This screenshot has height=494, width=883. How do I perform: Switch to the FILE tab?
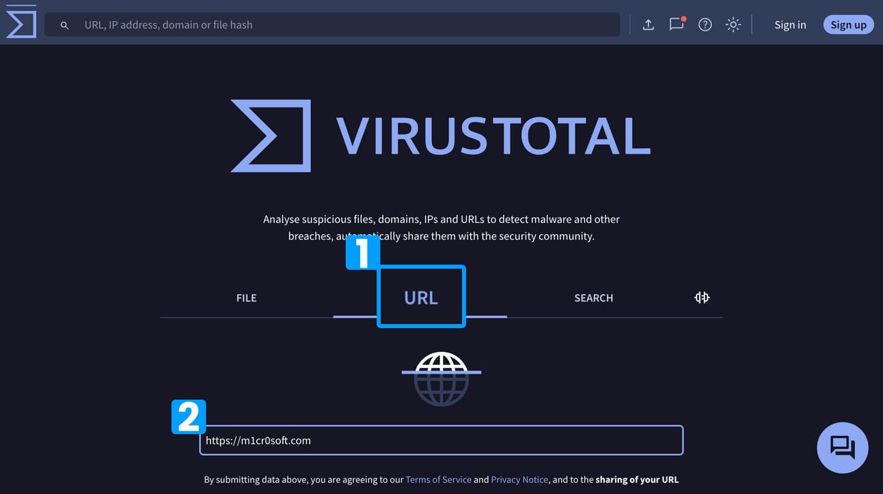(247, 298)
